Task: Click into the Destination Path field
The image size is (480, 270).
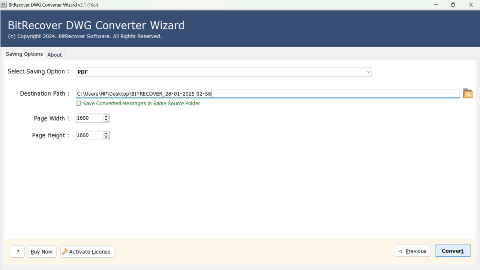Action: click(267, 94)
